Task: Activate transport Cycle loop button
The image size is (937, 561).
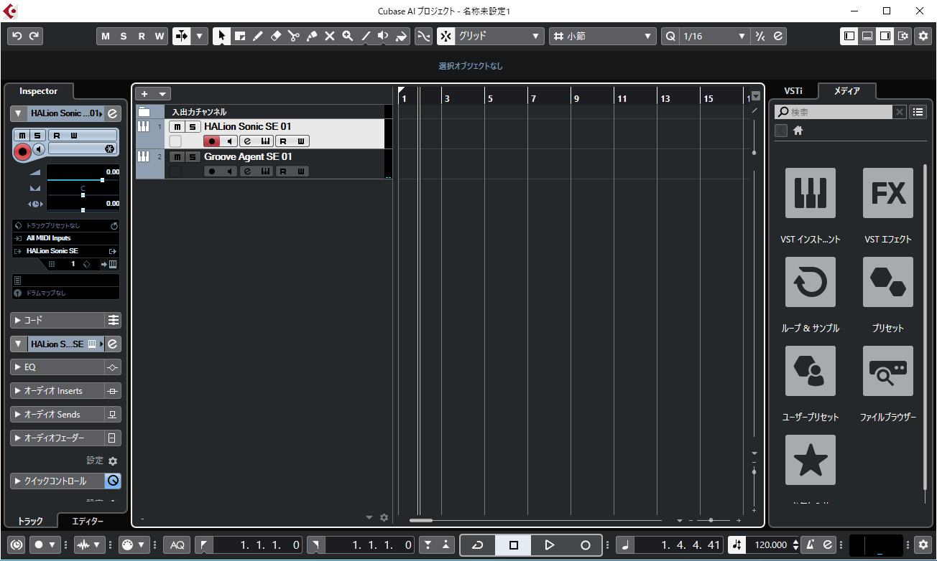Action: pos(478,545)
